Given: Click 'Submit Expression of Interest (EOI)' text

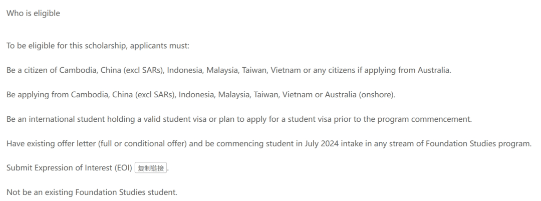Looking at the screenshot, I should click(69, 168).
